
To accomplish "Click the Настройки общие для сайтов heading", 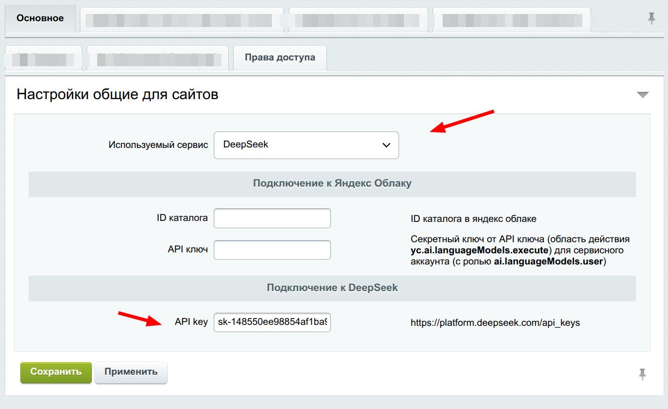I will point(118,94).
